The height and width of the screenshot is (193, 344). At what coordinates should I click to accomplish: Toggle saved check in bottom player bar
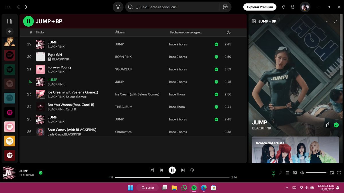(41, 173)
